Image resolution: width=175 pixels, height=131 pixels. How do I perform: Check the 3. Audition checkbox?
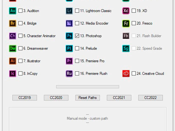[x=20, y=11]
